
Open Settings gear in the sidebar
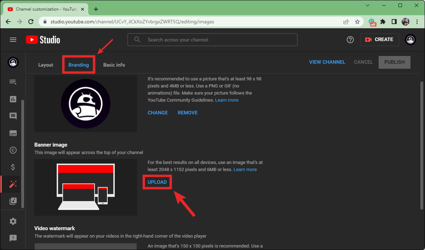pos(13,221)
